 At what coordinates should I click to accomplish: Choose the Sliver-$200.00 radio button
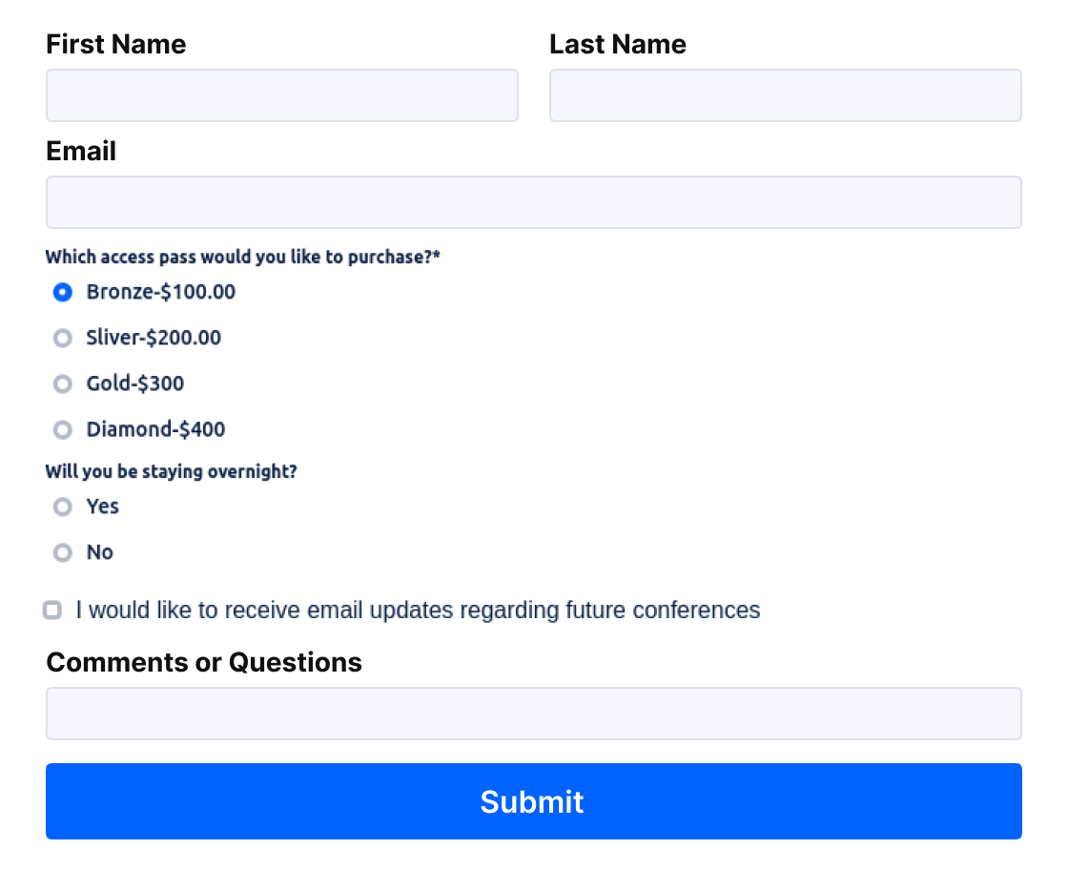click(63, 338)
